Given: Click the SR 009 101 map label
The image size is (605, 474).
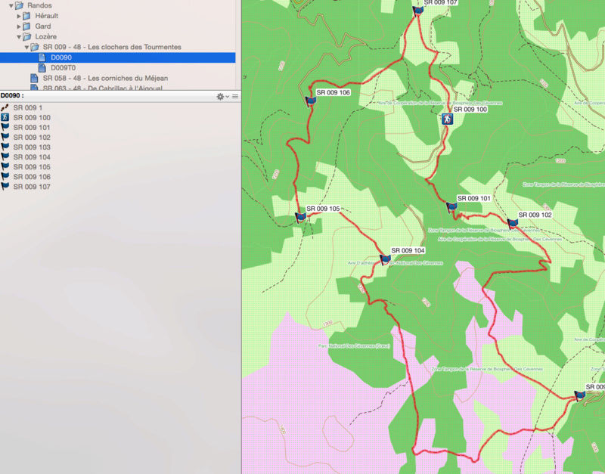Looking at the screenshot, I should click(x=474, y=199).
